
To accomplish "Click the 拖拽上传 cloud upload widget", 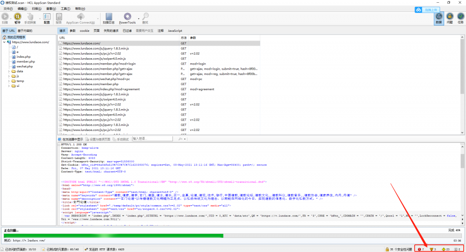I will pyautogui.click(x=427, y=10).
